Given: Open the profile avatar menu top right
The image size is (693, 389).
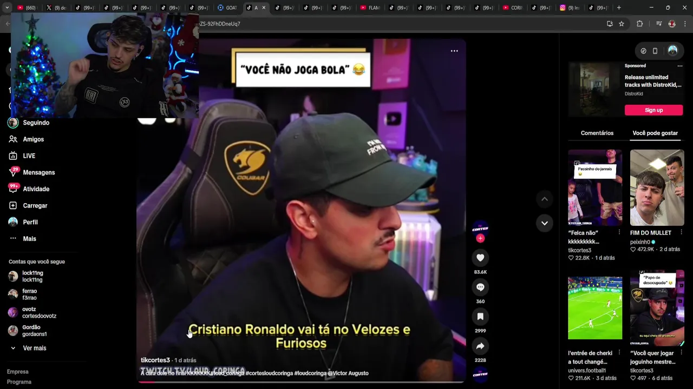Looking at the screenshot, I should click(x=673, y=50).
